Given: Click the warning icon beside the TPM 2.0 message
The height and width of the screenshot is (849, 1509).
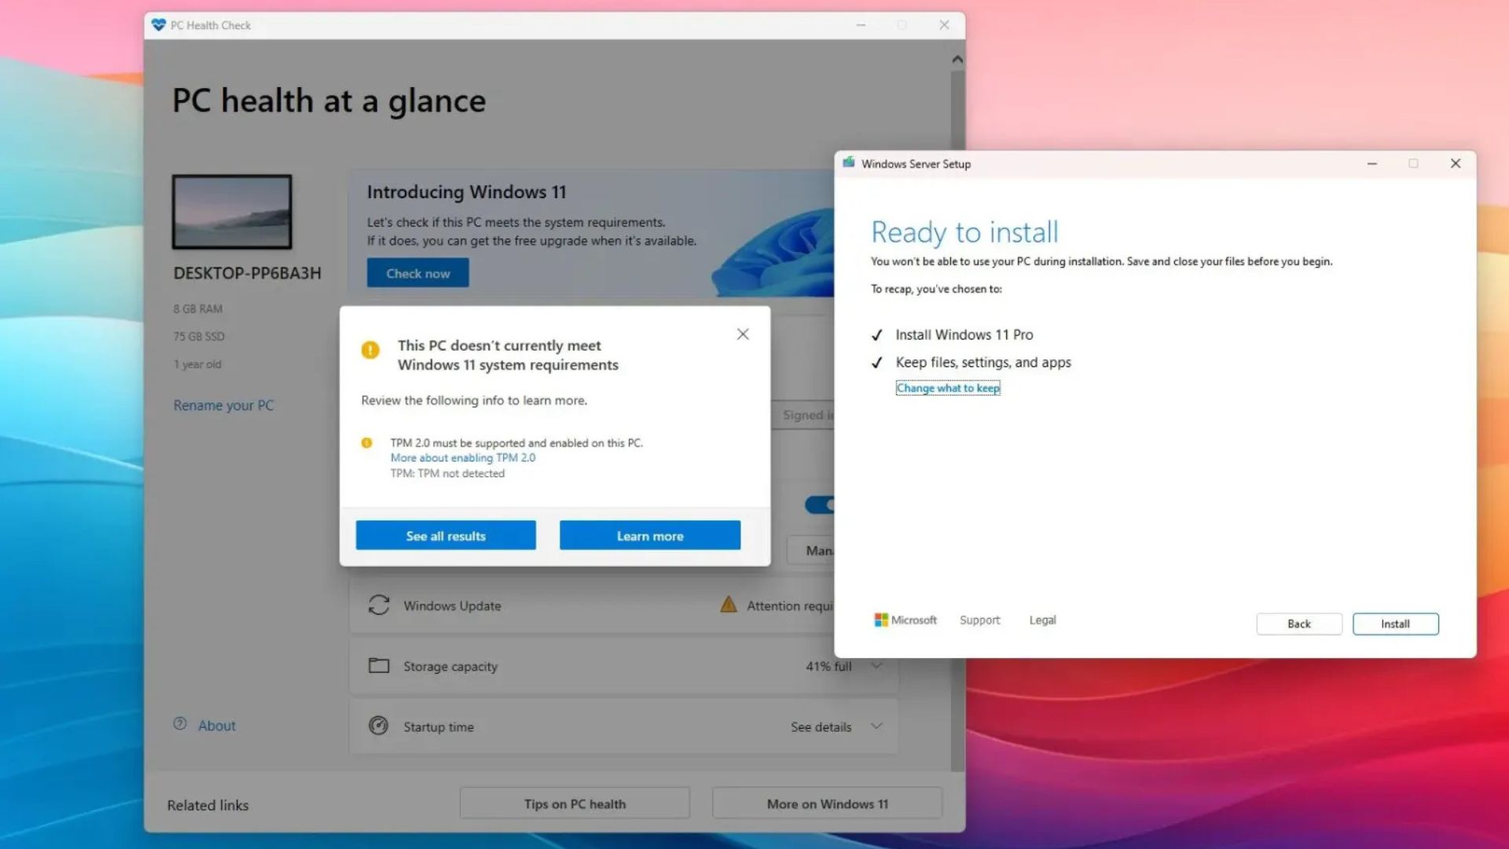Looking at the screenshot, I should coord(365,443).
